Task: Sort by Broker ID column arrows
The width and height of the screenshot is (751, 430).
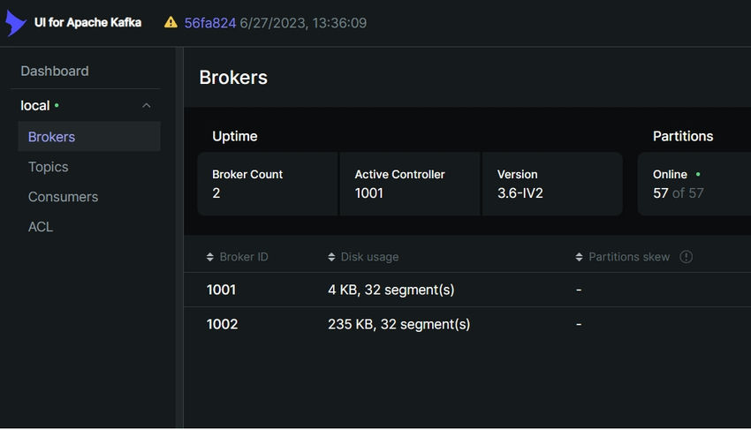Action: click(x=209, y=257)
